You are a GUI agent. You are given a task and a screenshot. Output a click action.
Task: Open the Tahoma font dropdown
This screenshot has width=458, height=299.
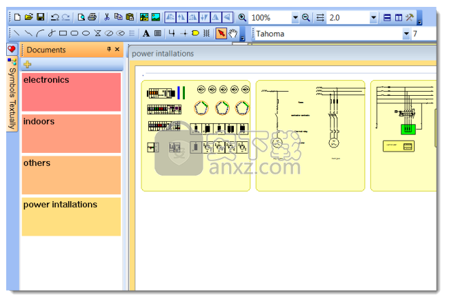click(x=406, y=34)
